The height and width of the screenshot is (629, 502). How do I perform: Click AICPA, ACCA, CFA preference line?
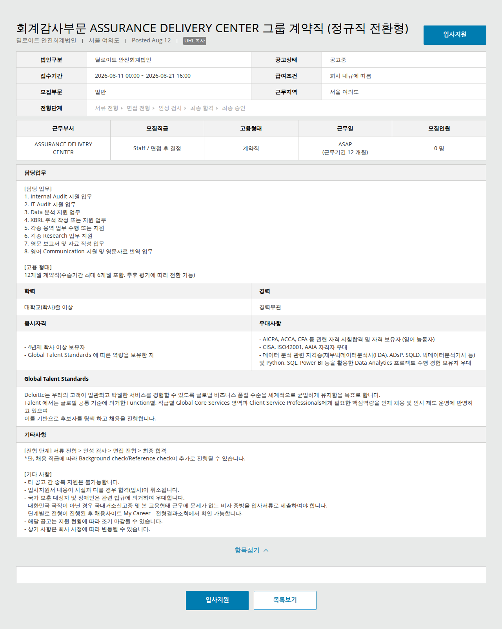(347, 339)
